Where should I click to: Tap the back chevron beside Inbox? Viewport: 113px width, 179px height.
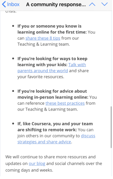4,4
